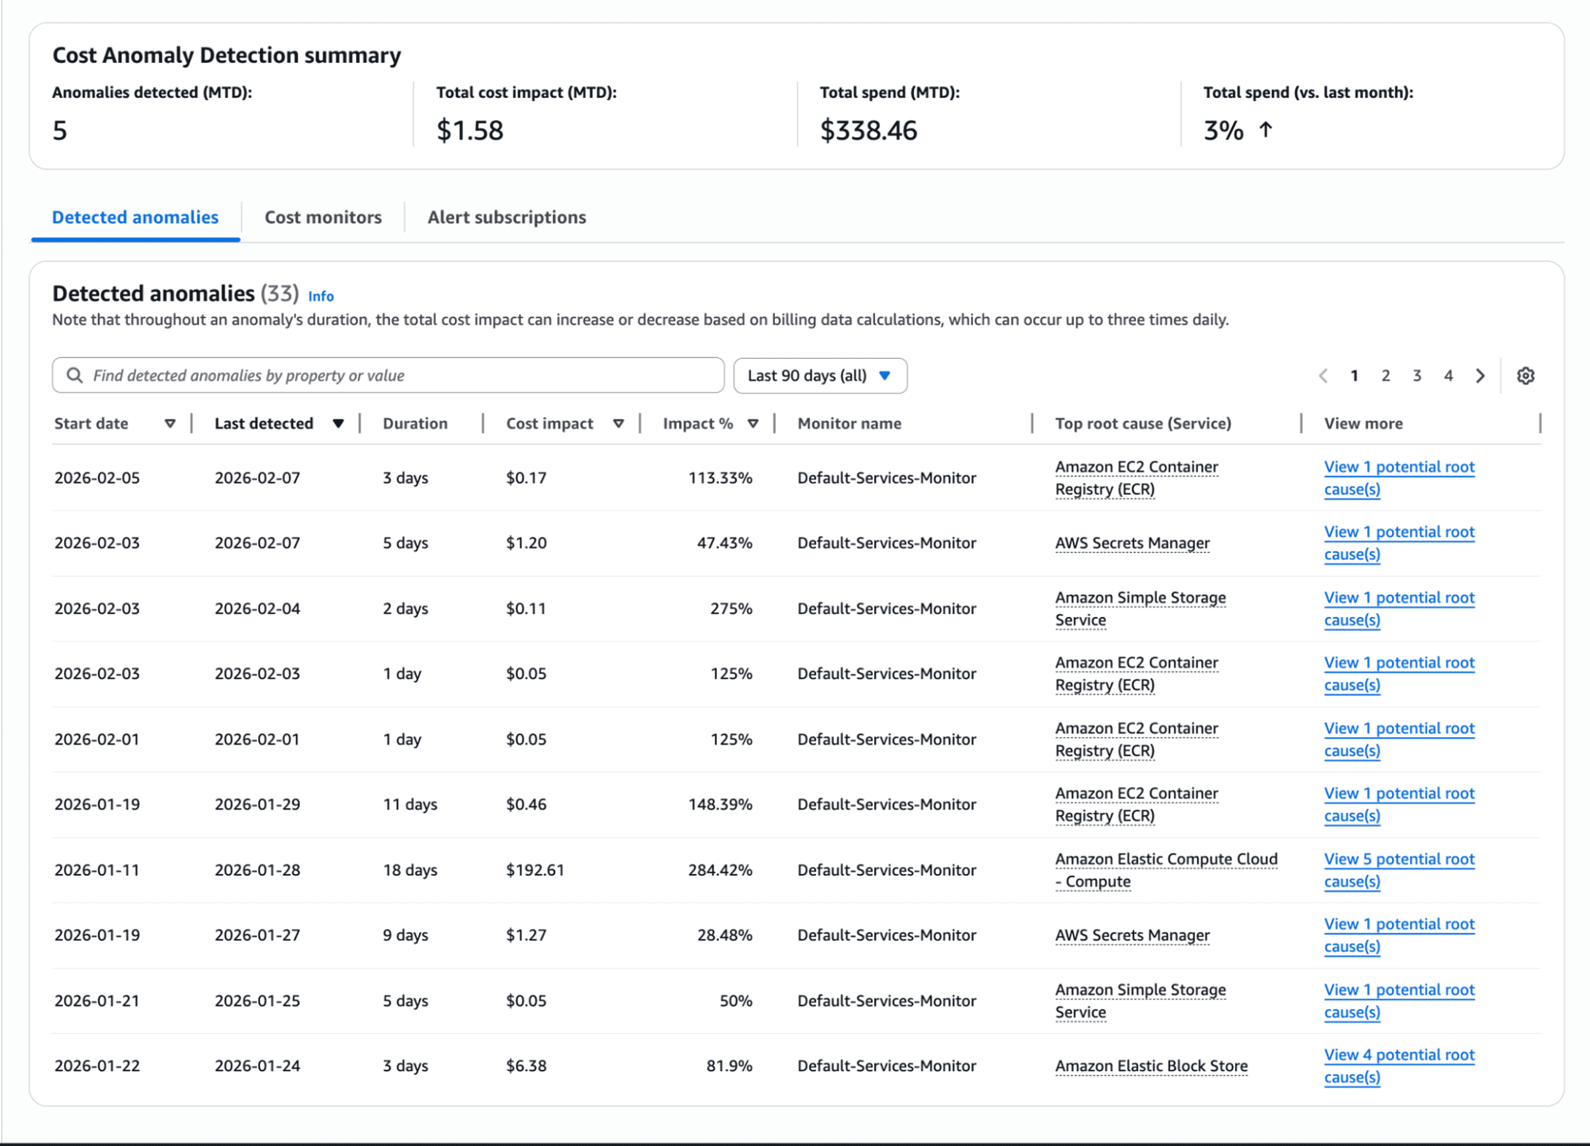
Task: Sort by Last detected arrow icon
Action: [338, 423]
